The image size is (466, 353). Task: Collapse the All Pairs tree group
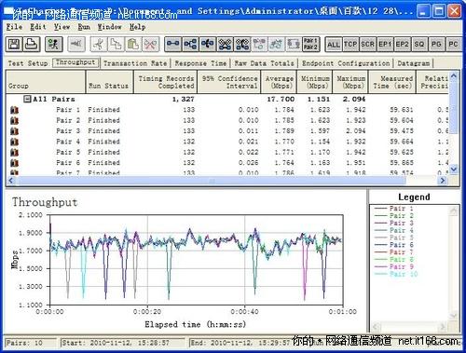pyautogui.click(x=27, y=99)
